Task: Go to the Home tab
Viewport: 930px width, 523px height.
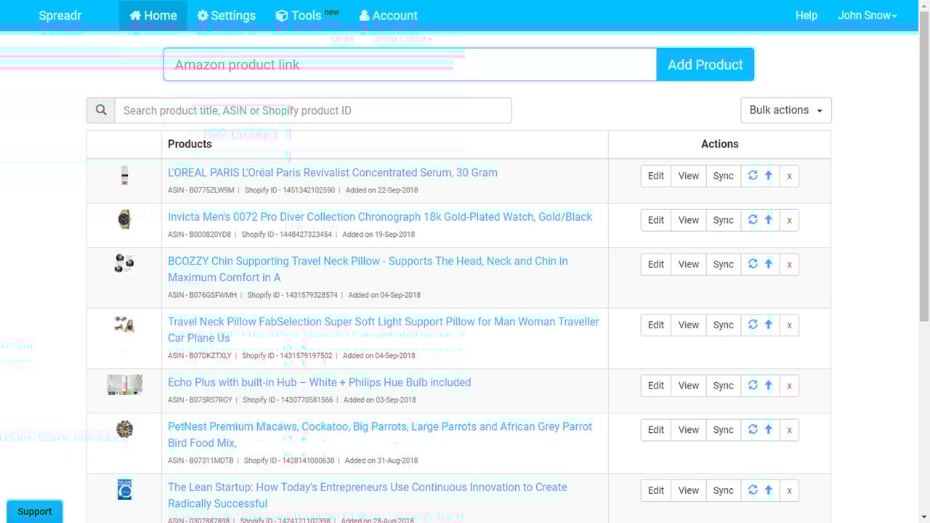Action: (x=153, y=15)
